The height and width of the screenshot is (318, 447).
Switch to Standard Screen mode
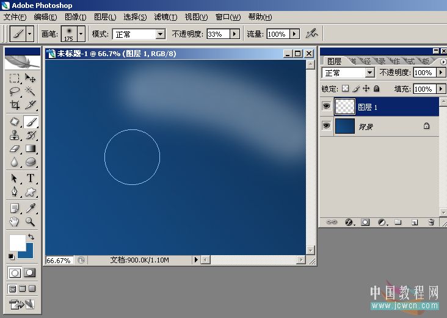click(x=13, y=289)
